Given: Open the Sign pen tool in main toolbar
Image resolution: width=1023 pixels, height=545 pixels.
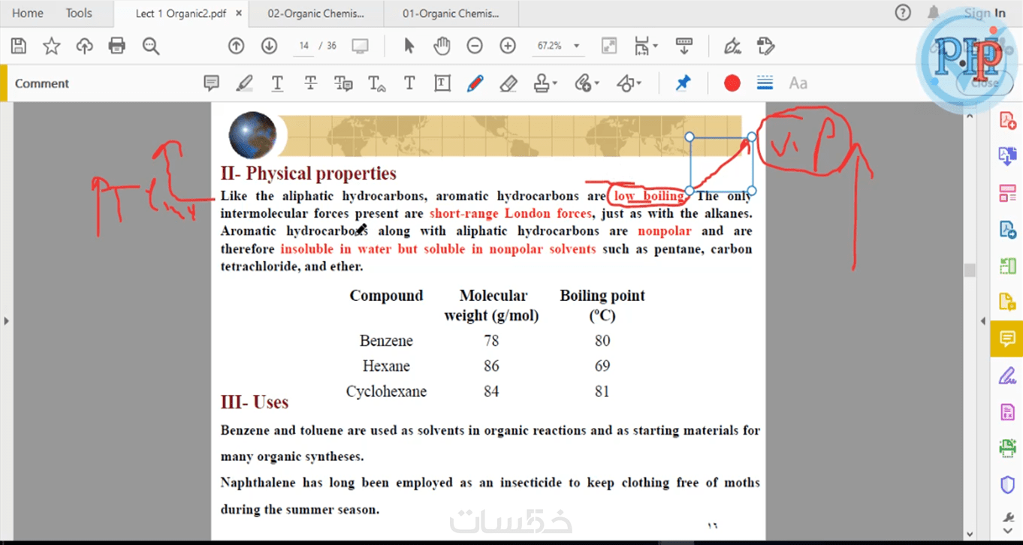Looking at the screenshot, I should (732, 46).
